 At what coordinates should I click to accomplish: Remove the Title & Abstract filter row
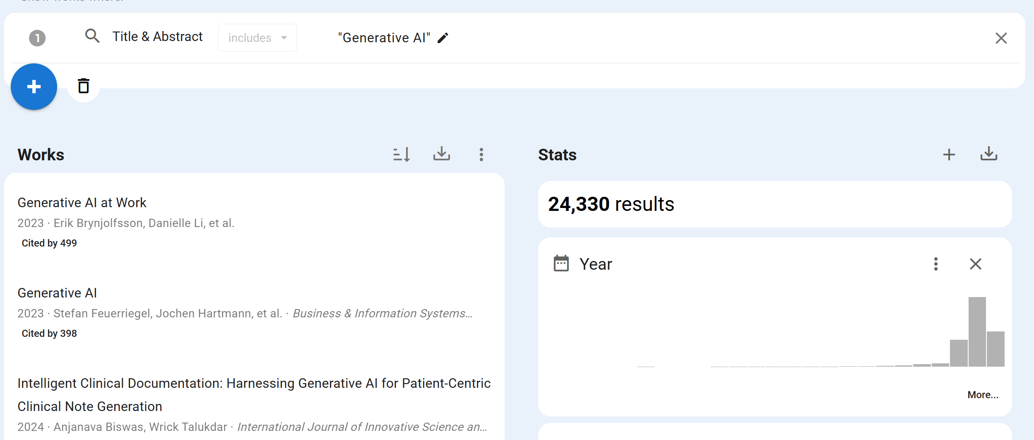tap(1001, 38)
